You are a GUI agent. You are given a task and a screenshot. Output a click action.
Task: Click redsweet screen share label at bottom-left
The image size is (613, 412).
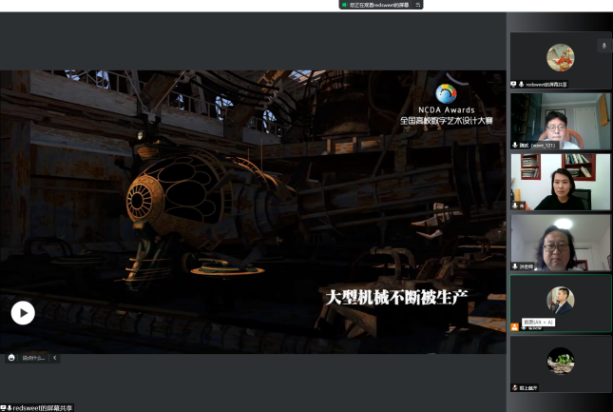click(38, 407)
